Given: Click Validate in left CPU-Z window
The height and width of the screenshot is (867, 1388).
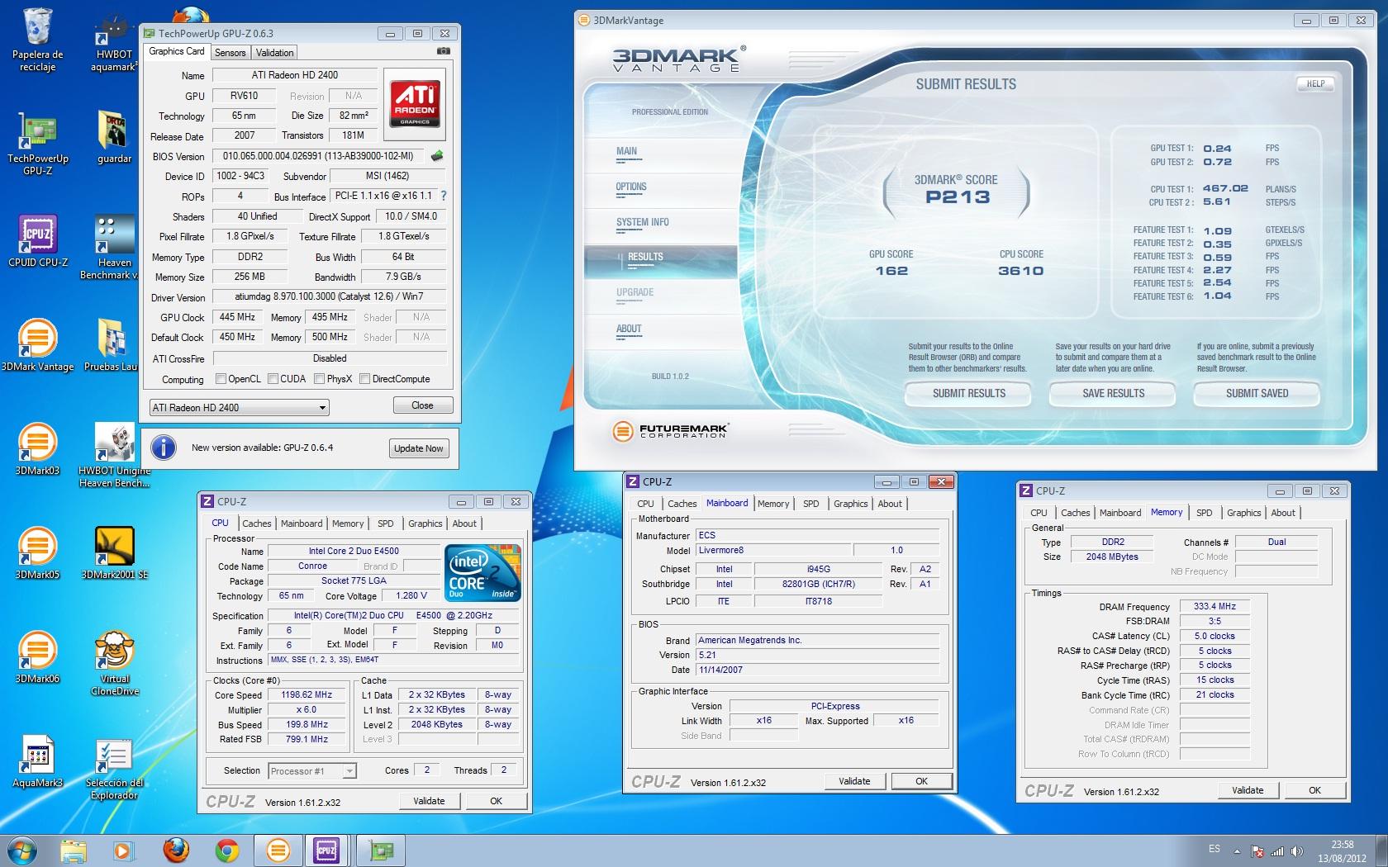Looking at the screenshot, I should pyautogui.click(x=429, y=801).
